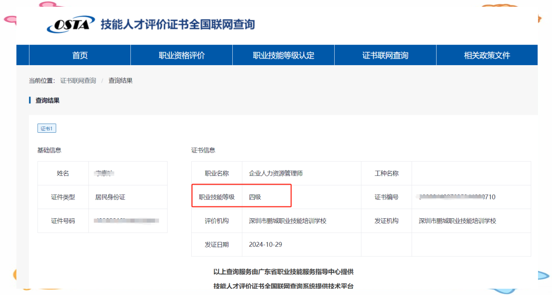The width and height of the screenshot is (552, 295).
Task: Click the OSTA logo
Action: (71, 24)
